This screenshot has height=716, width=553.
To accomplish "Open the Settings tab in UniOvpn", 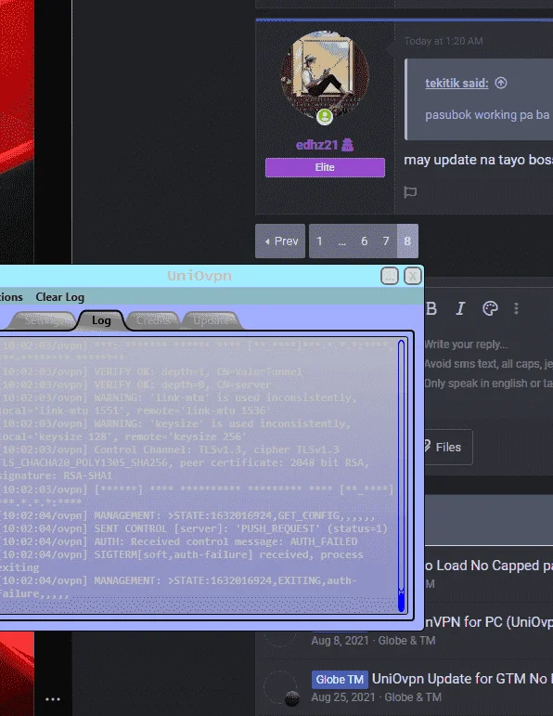I will point(44,320).
